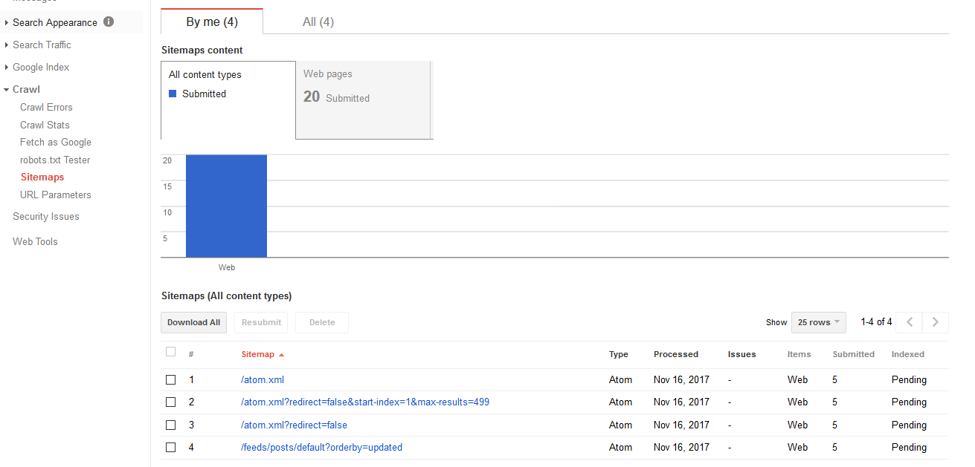This screenshot has height=467, width=975.
Task: Click the Processed column header
Action: 676,355
